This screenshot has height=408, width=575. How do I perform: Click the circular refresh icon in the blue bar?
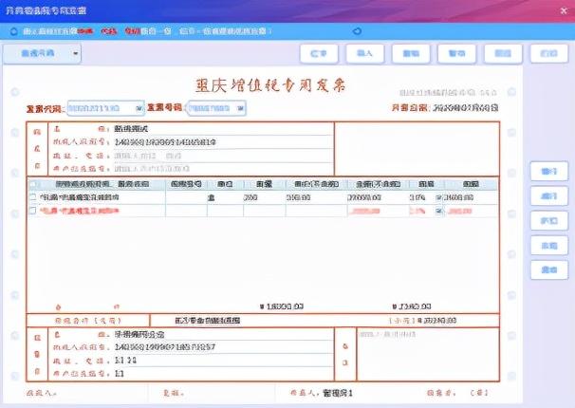(357, 31)
